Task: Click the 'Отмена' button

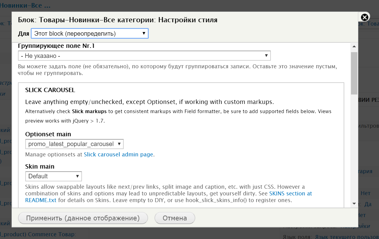Action: tap(175, 218)
